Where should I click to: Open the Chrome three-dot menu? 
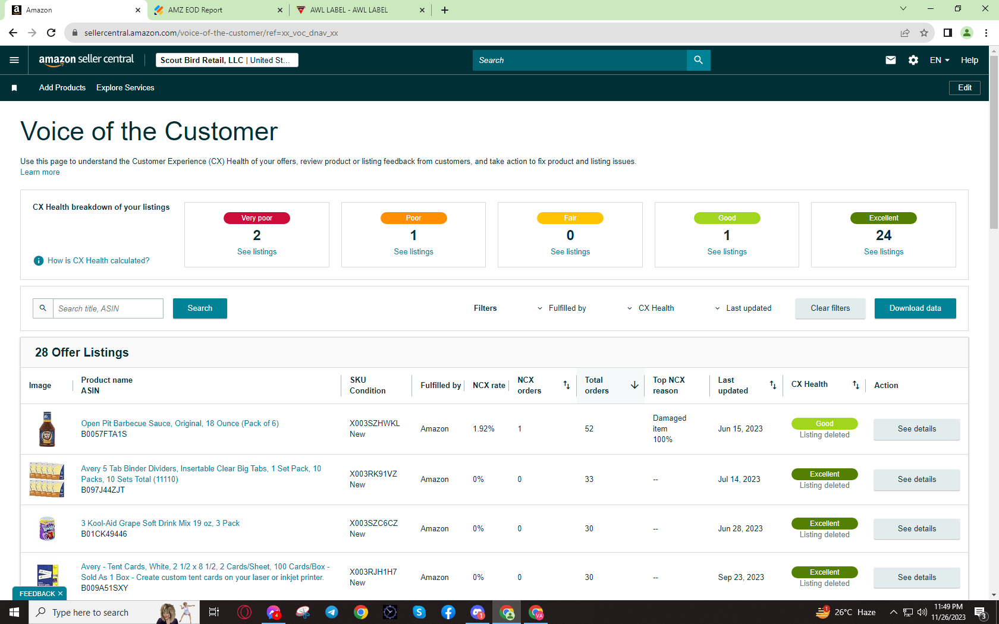[986, 33]
